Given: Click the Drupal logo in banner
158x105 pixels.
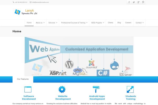Looking at the screenshot, I should click(x=114, y=65).
